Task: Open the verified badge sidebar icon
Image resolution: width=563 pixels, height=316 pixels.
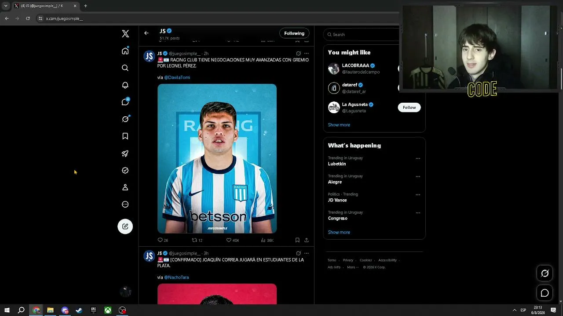Action: (125, 170)
